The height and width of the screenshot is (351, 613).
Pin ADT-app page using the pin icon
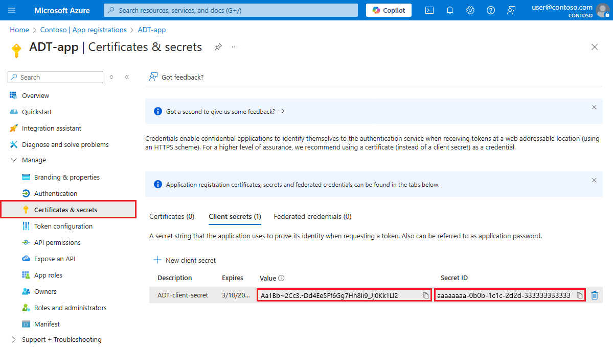tap(218, 47)
